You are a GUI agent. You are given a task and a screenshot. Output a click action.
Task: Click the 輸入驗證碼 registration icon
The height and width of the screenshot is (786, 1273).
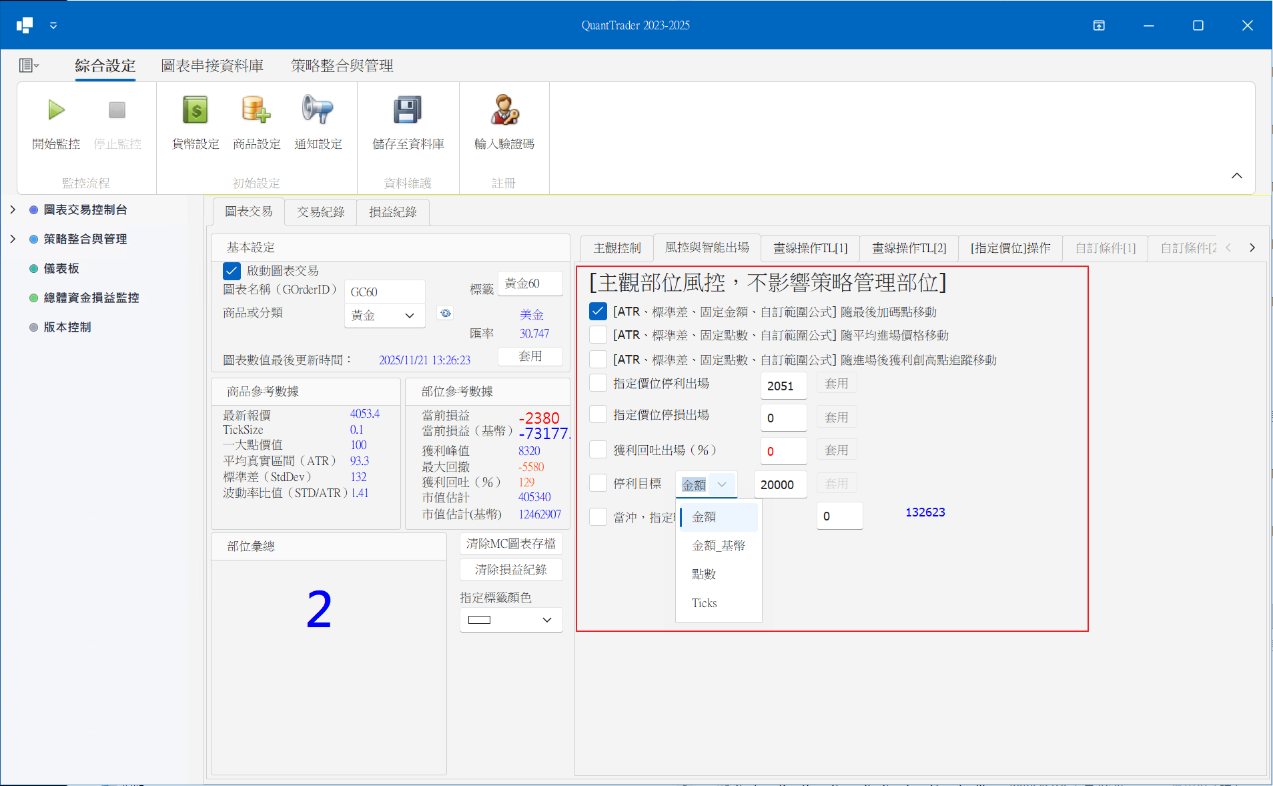coord(504,110)
